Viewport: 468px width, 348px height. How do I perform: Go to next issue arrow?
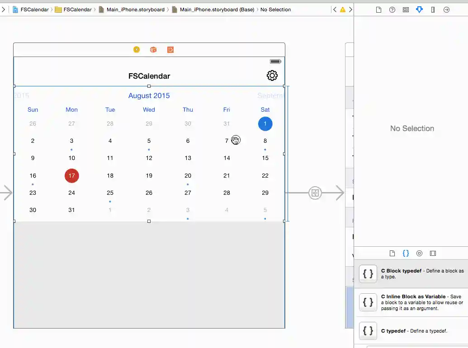(x=350, y=9)
